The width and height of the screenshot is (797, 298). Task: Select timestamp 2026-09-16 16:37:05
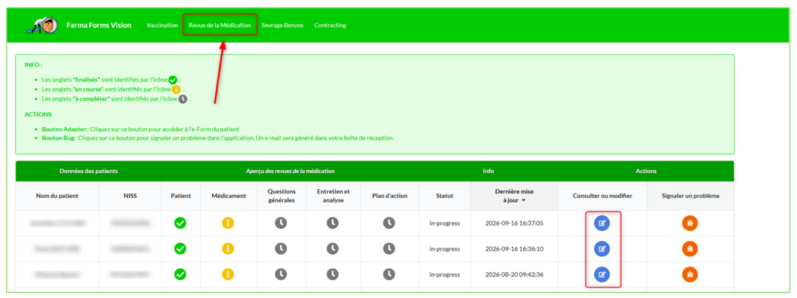(514, 223)
